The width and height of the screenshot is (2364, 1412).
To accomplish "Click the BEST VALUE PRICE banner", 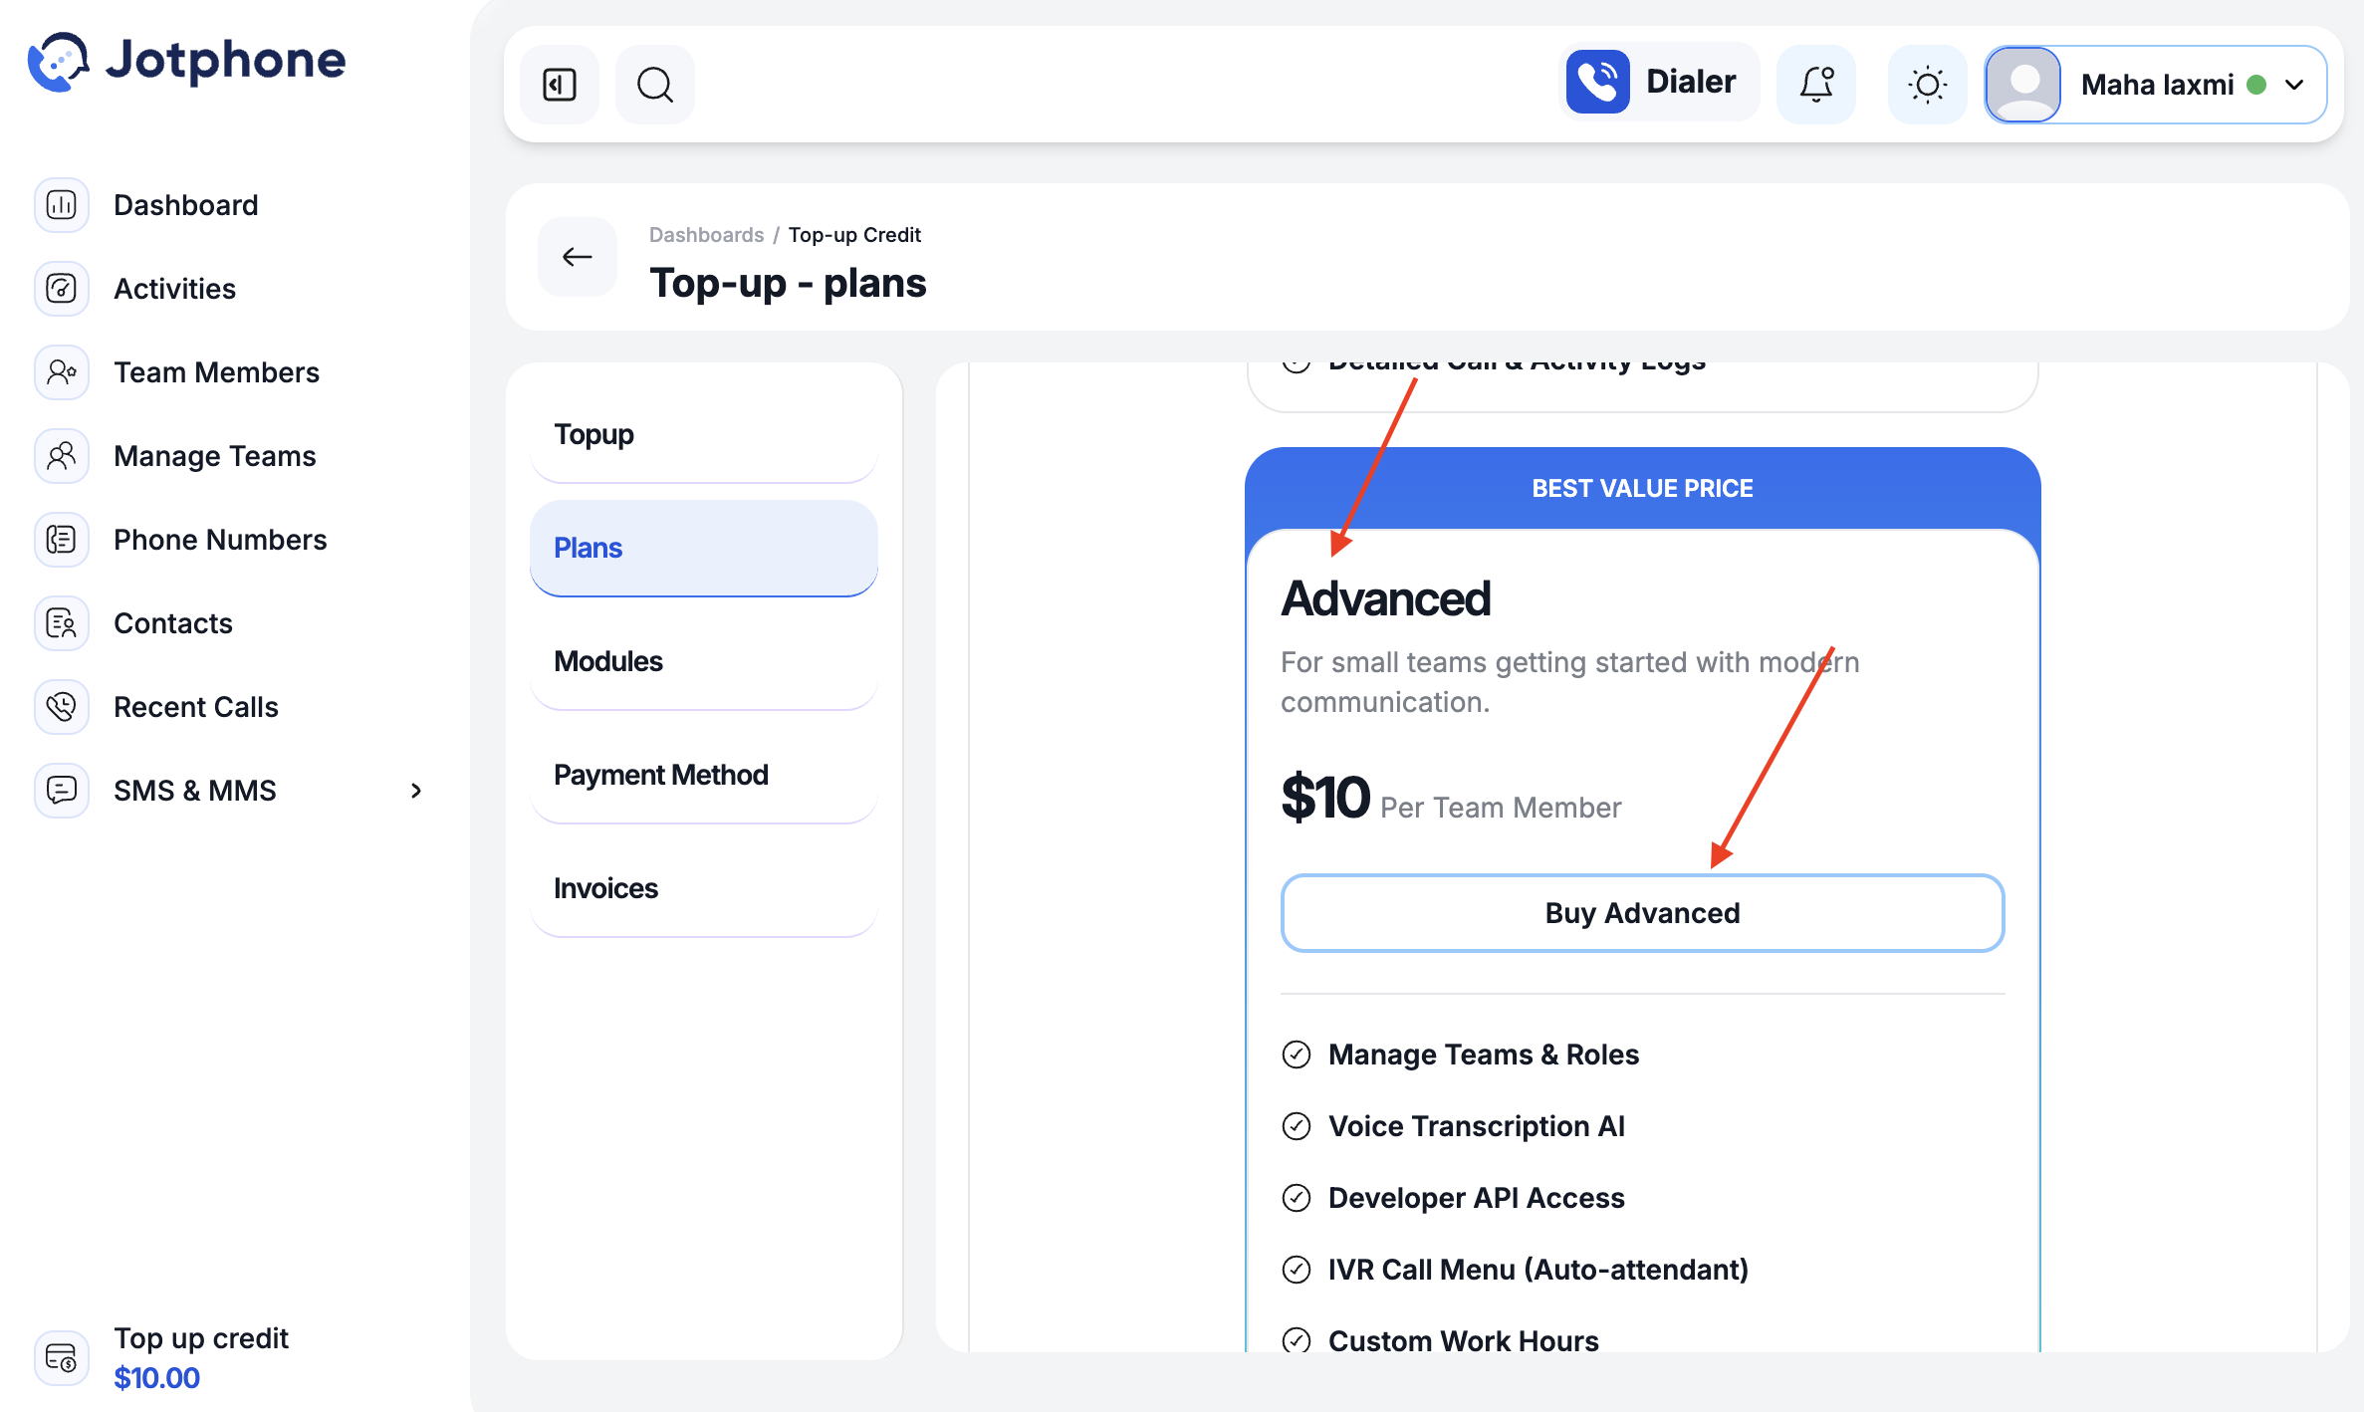I will click(x=1643, y=488).
